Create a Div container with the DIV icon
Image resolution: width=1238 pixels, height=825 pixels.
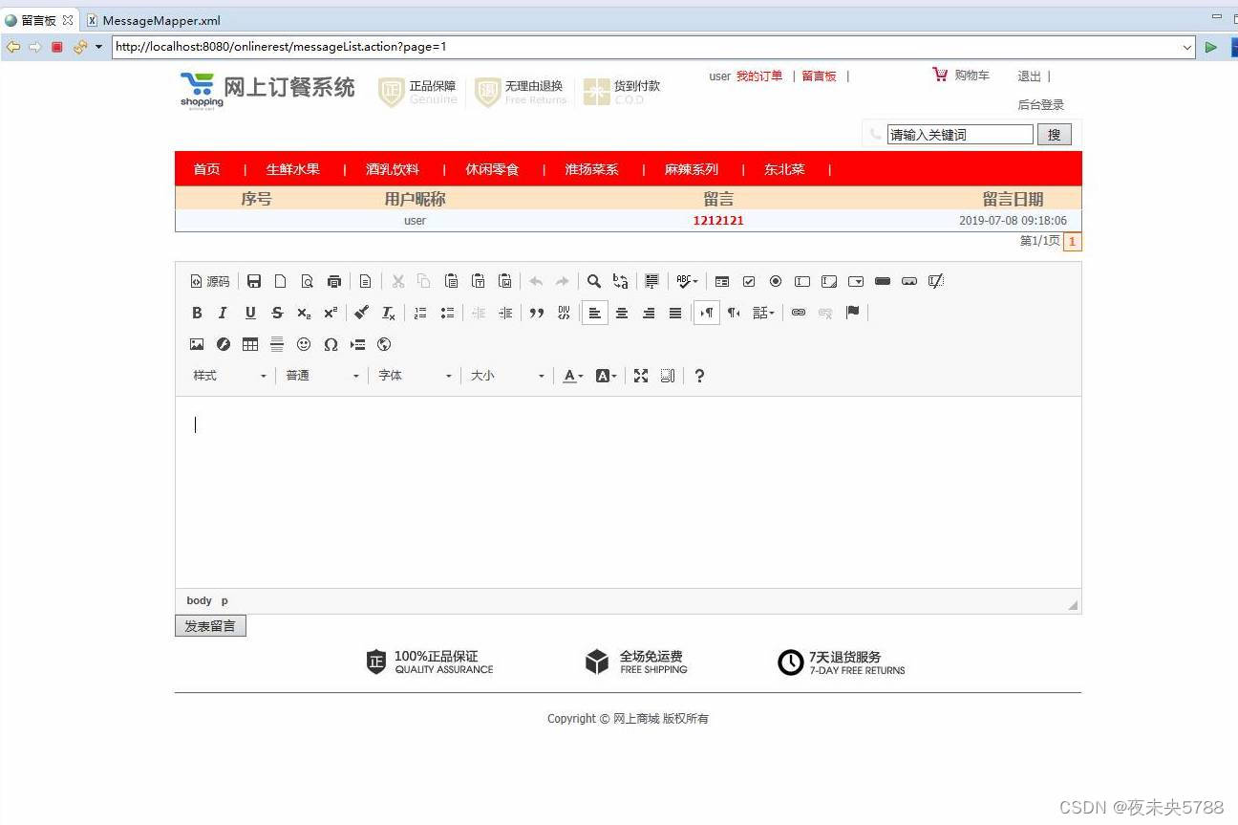(x=564, y=313)
